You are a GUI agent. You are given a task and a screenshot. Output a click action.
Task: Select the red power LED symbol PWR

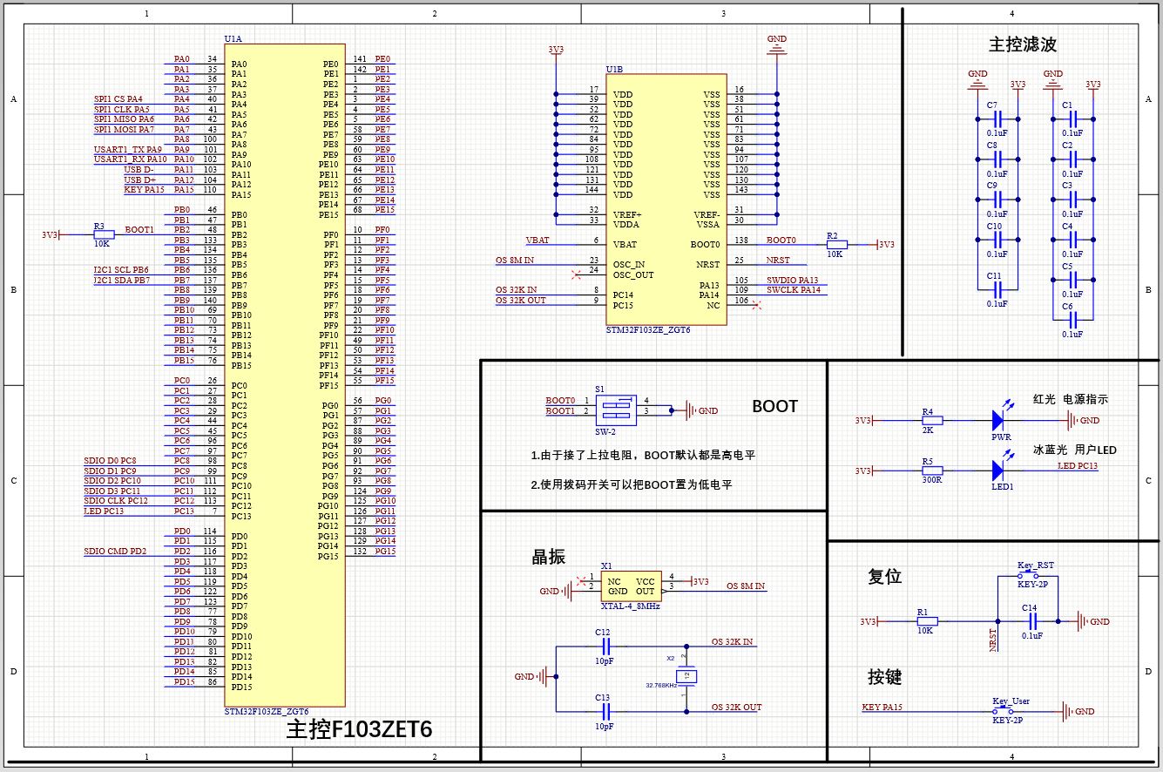[1000, 420]
